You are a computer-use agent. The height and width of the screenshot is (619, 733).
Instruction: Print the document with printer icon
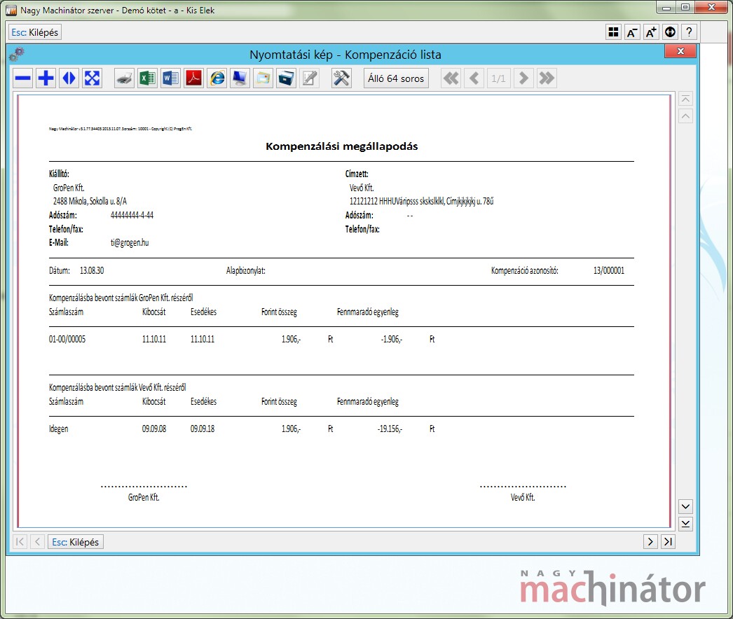tap(124, 78)
